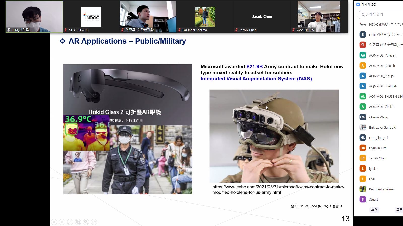Click slide title 'AR Applications – Public/Military'
403x226 pixels.
(x=127, y=41)
